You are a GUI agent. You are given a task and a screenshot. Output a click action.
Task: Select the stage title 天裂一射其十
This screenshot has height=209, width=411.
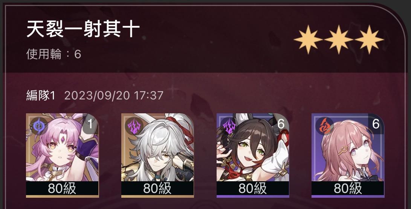coord(83,29)
